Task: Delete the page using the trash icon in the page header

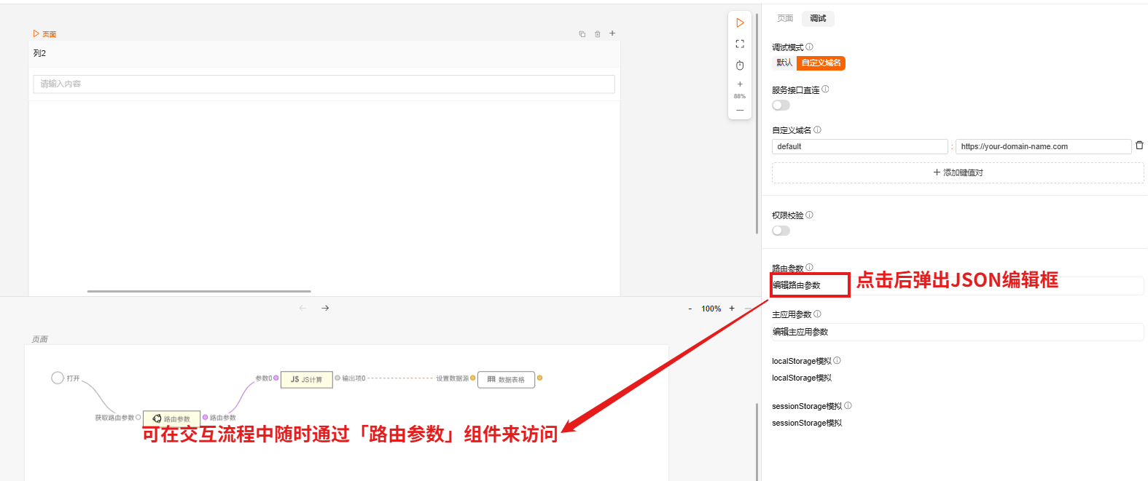Action: 598,34
